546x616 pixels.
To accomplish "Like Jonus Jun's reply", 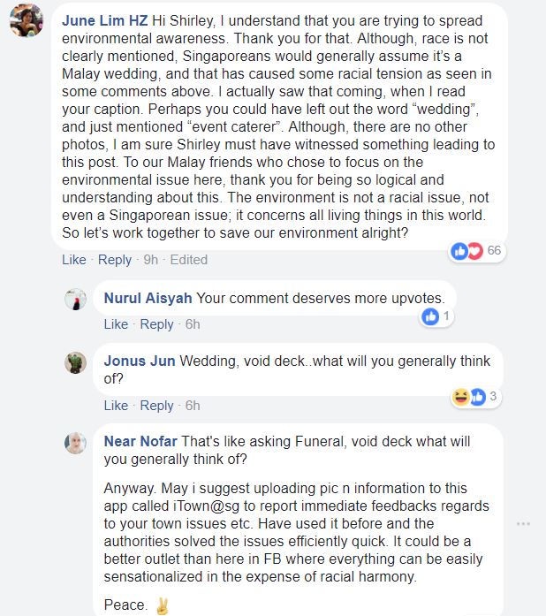I will [x=116, y=406].
